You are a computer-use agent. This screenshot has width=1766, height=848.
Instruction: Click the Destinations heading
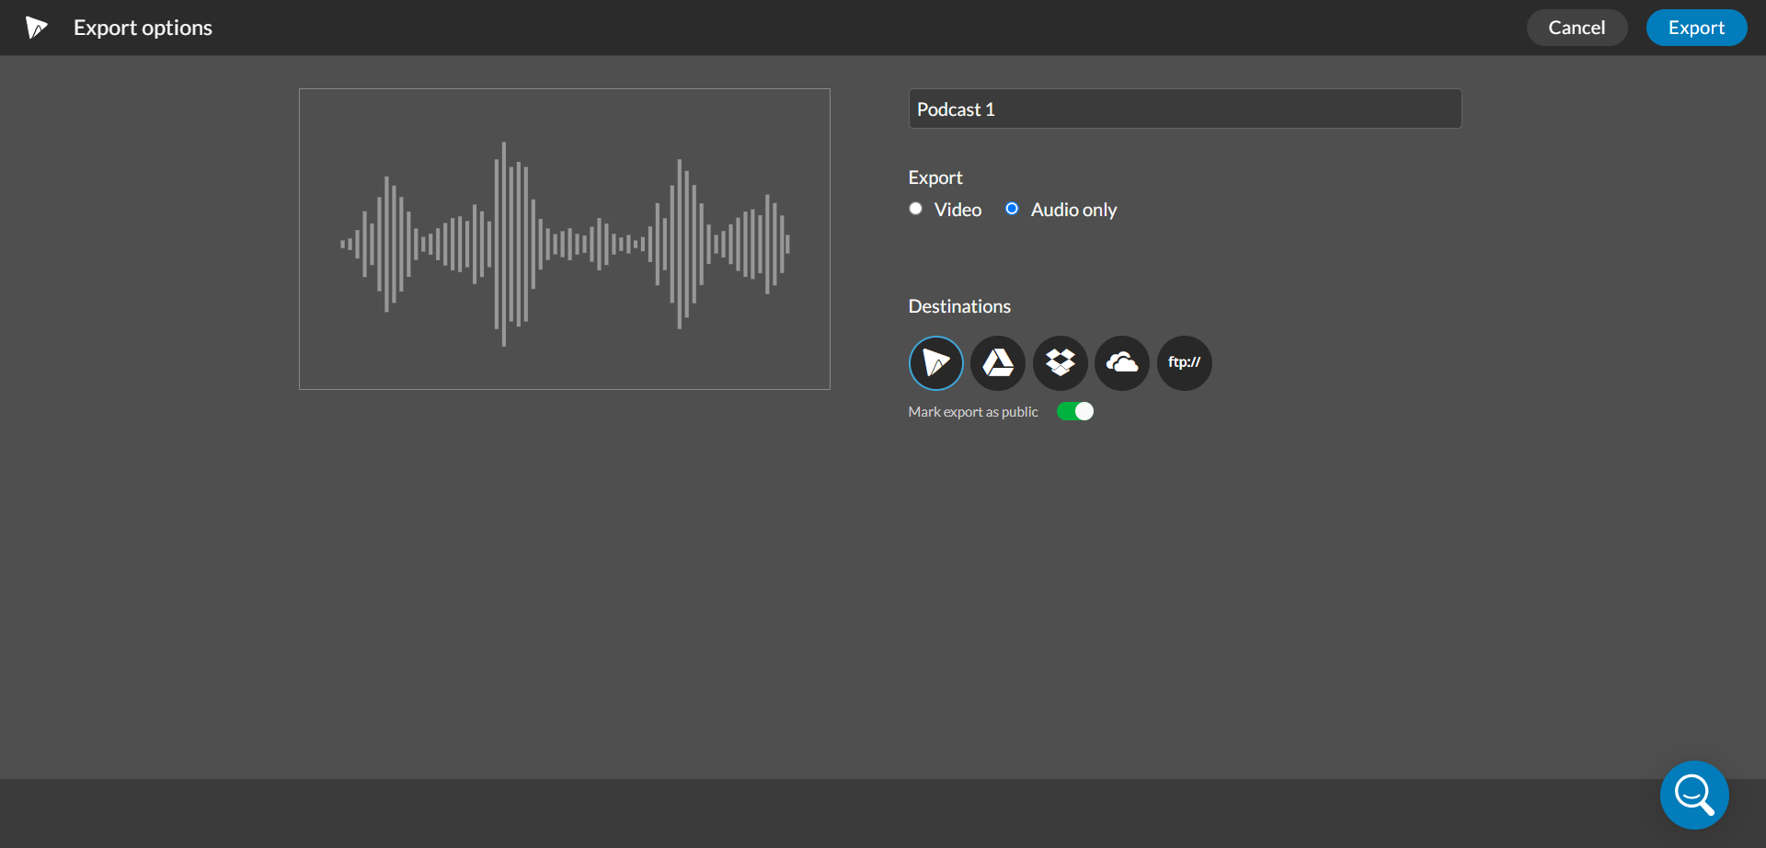(959, 306)
